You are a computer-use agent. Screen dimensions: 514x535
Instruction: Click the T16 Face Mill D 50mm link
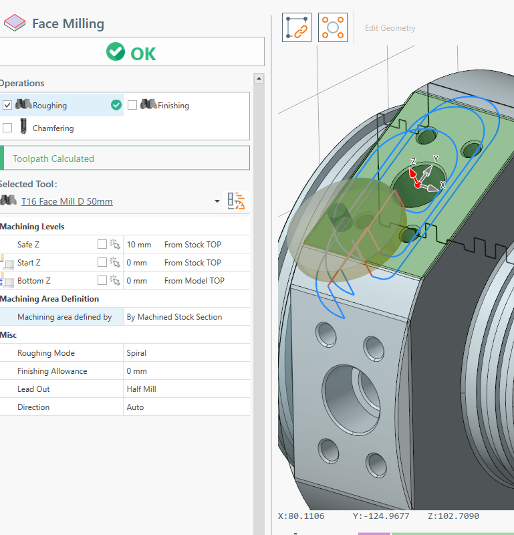pos(67,201)
